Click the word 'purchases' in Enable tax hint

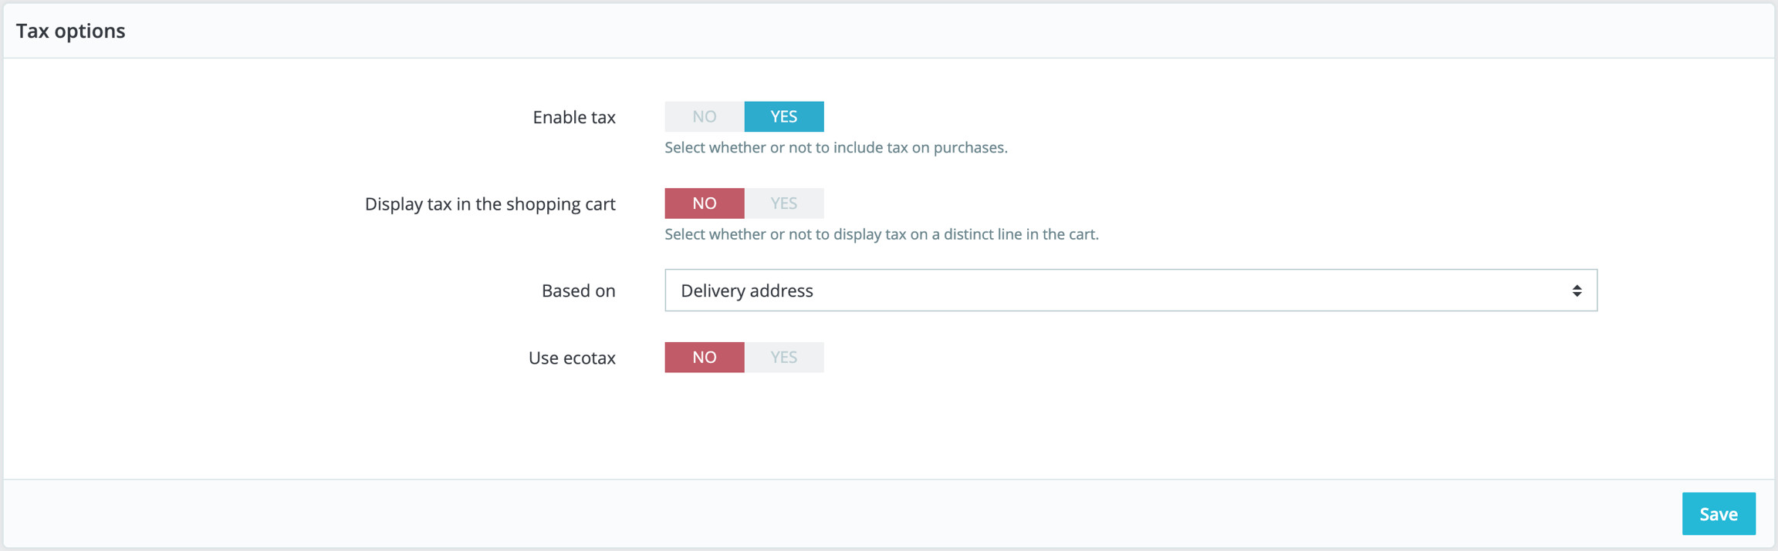coord(969,147)
